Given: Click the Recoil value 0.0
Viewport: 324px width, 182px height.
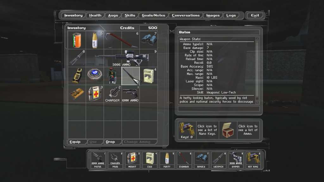Looking at the screenshot, I should pyautogui.click(x=209, y=63).
